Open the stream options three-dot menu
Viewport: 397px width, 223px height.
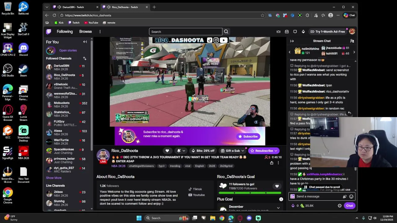coord(278,163)
